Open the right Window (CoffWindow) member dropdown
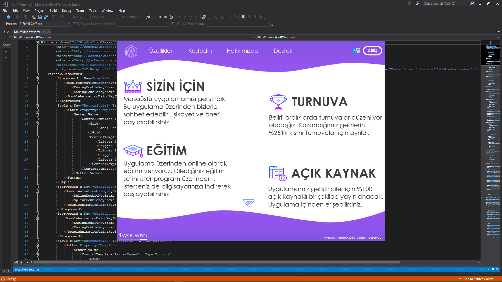Image resolution: width=502 pixels, height=282 pixels. [x=379, y=37]
